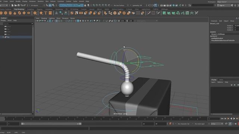Image resolution: width=239 pixels, height=134 pixels.
Task: Open the frames-per-second dropdown
Action: [217, 124]
